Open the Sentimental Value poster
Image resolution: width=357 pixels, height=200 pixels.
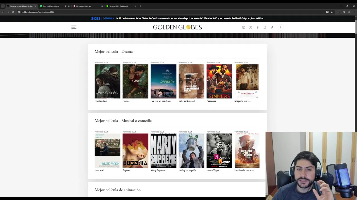[x=191, y=81]
